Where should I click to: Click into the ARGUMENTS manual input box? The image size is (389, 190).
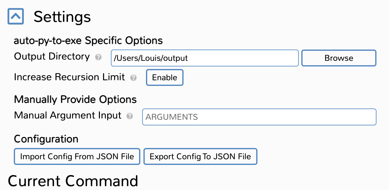point(259,117)
